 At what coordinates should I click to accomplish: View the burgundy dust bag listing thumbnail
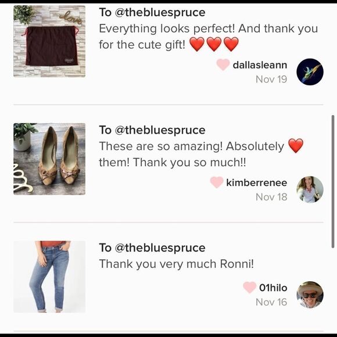49,41
